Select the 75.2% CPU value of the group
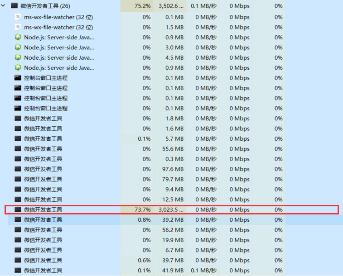 pos(143,6)
